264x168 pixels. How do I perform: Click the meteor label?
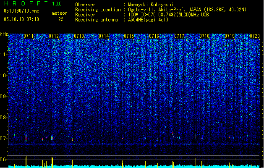coord(60,13)
